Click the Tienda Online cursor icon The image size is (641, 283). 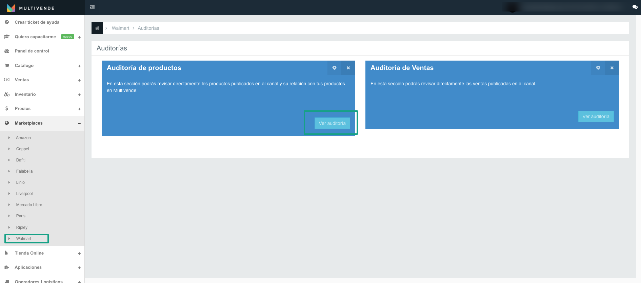[7, 253]
